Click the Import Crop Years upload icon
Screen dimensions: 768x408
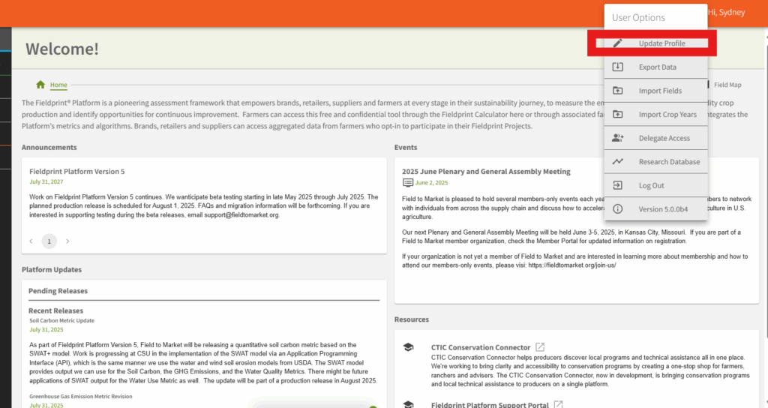point(618,115)
